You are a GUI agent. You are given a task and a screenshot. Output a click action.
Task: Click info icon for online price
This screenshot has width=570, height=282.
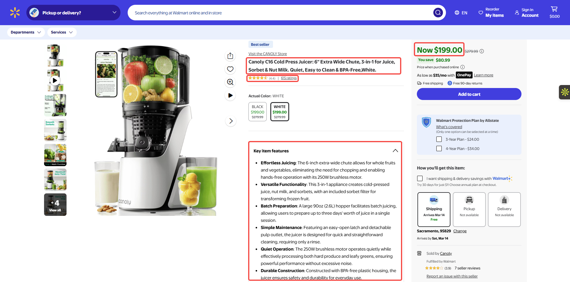tap(462, 67)
